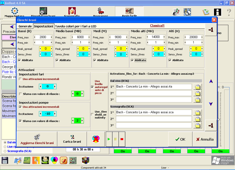Edit the Scenografia 1° file field

pyautogui.click(x=154, y=112)
